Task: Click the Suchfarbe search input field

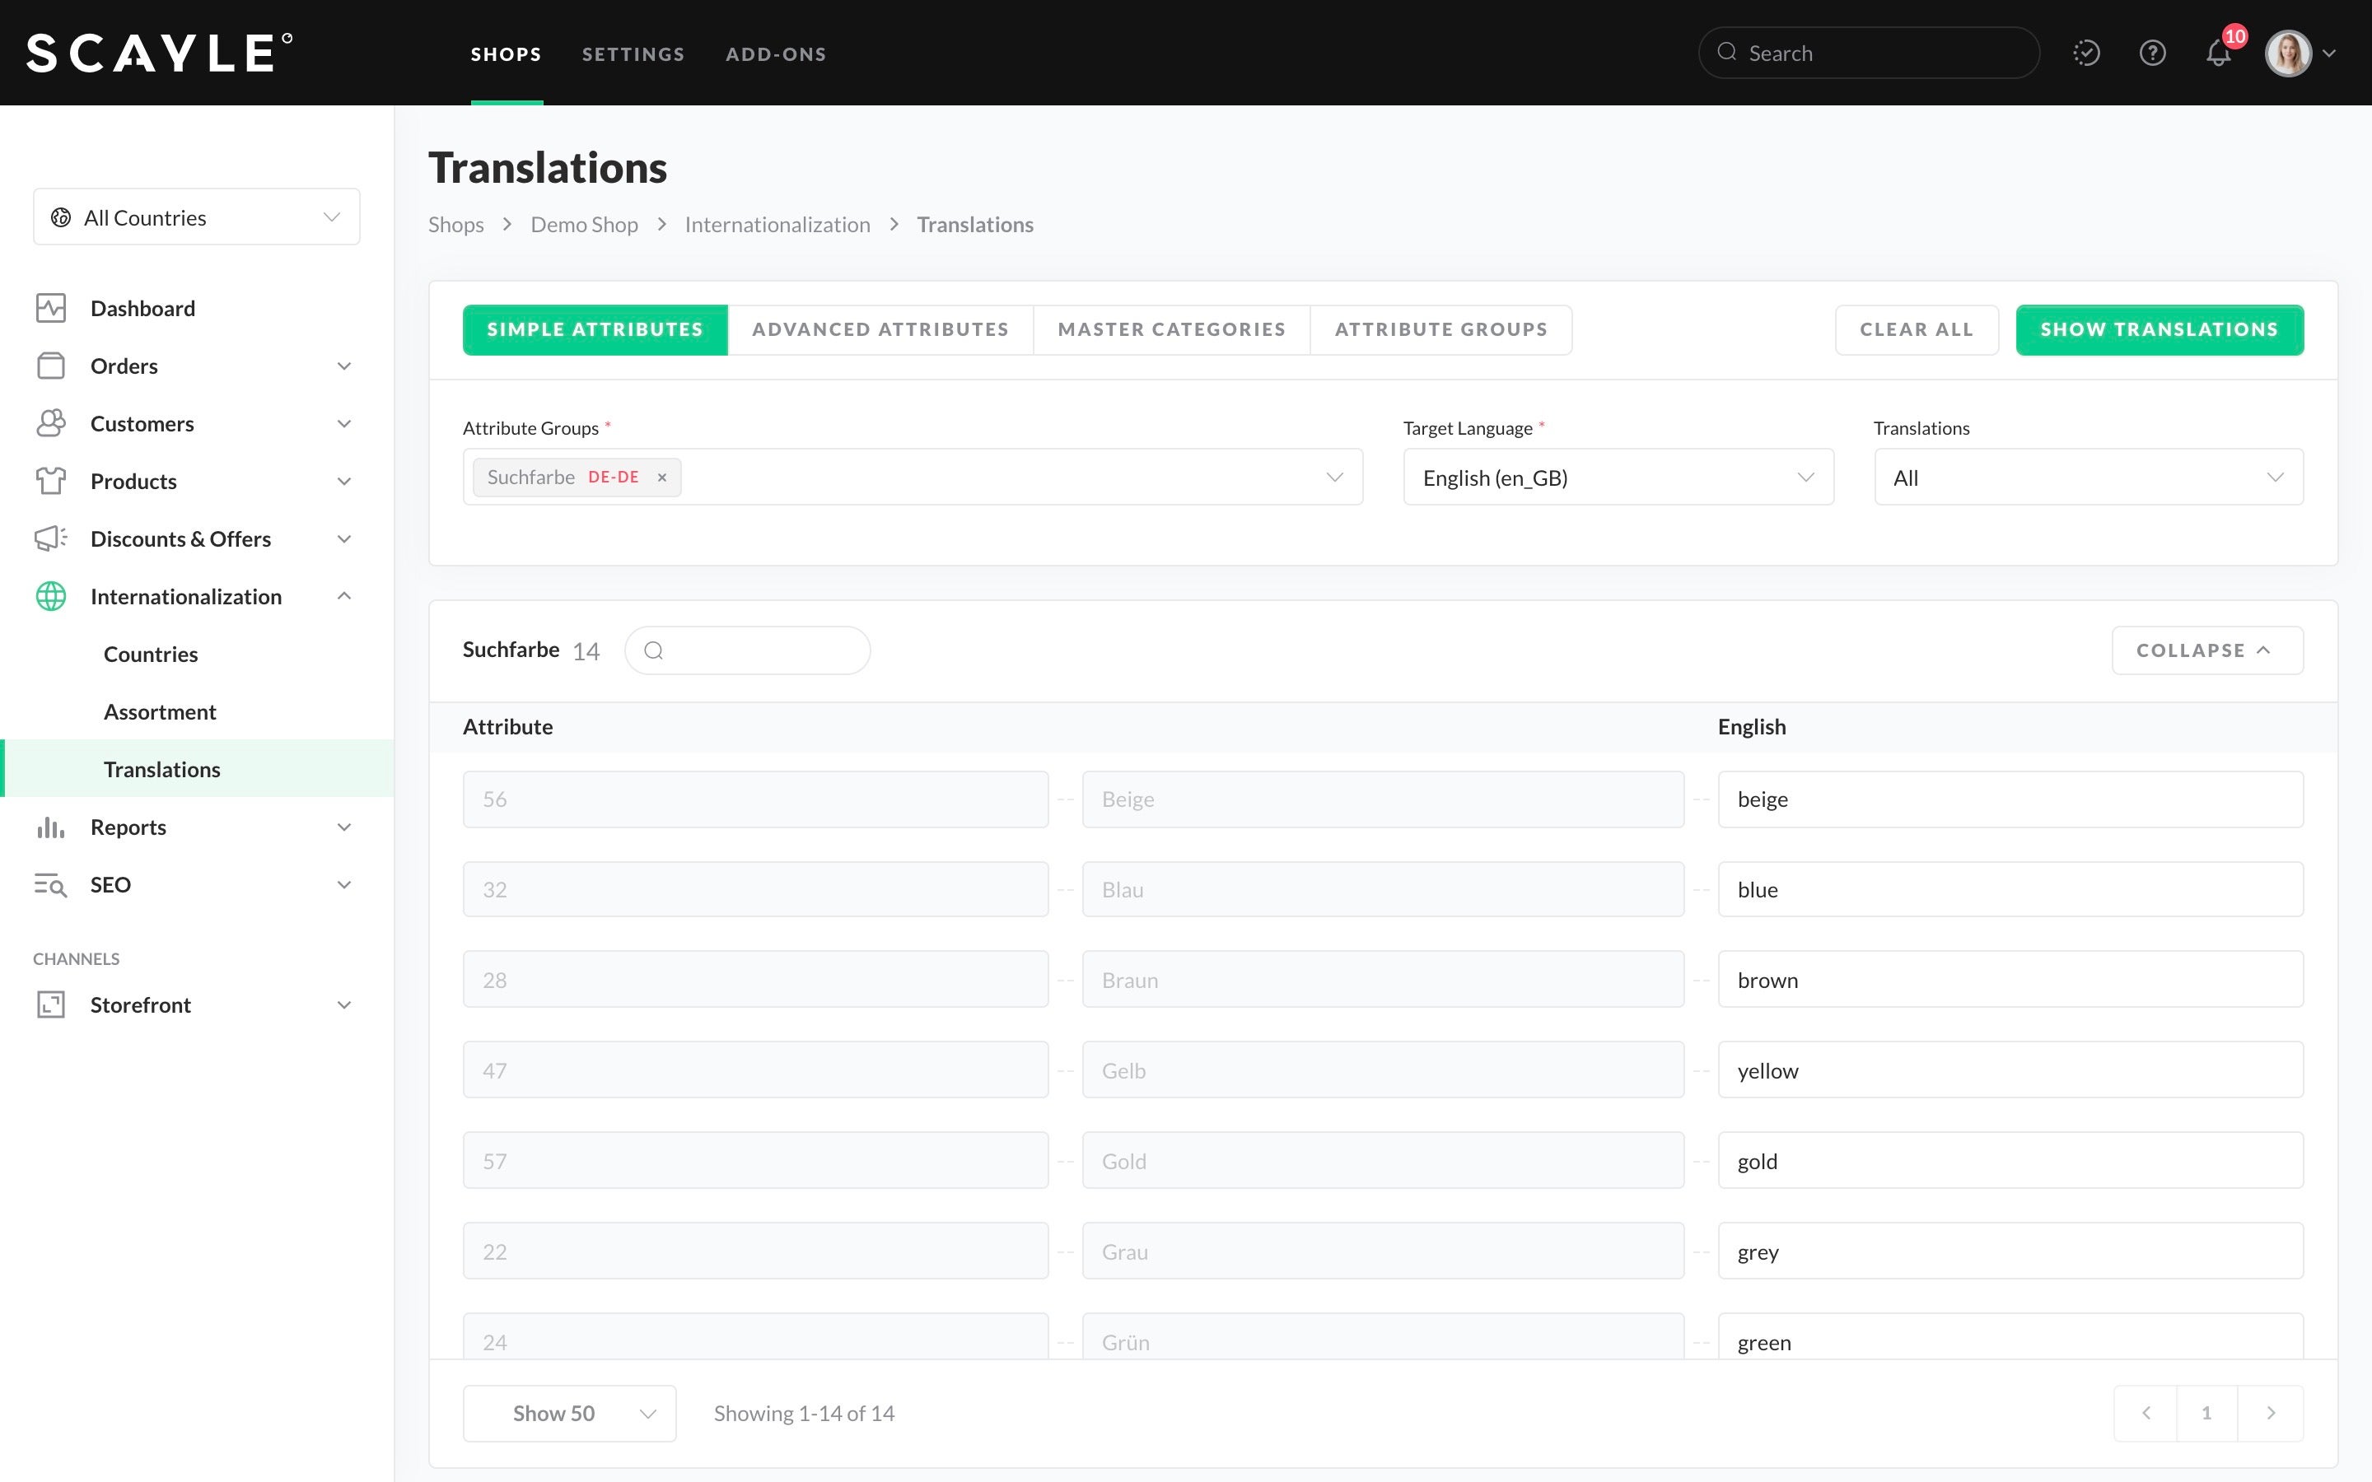Action: [759, 650]
